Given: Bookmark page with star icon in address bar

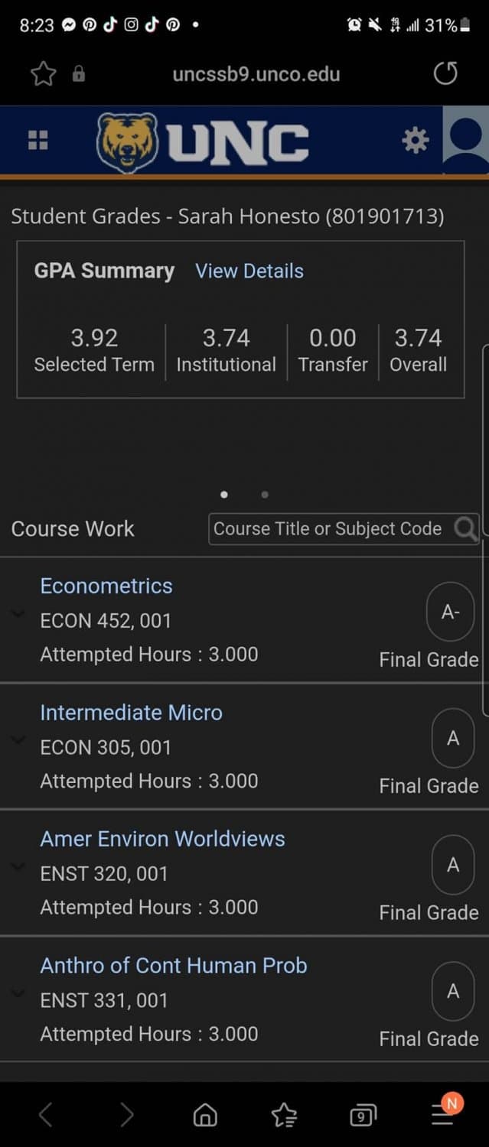Looking at the screenshot, I should [44, 74].
